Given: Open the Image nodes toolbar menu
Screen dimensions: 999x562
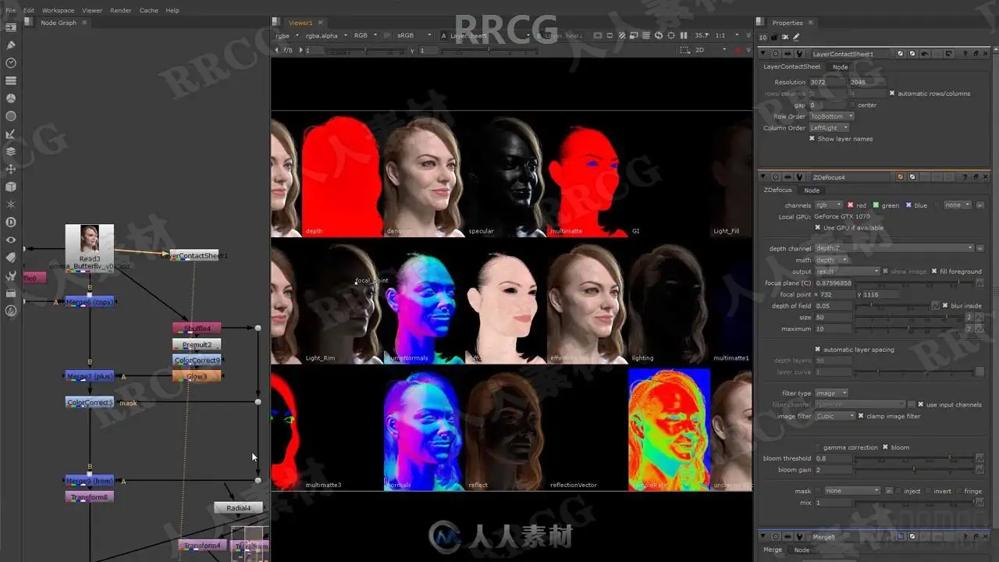Looking at the screenshot, I should click(11, 27).
